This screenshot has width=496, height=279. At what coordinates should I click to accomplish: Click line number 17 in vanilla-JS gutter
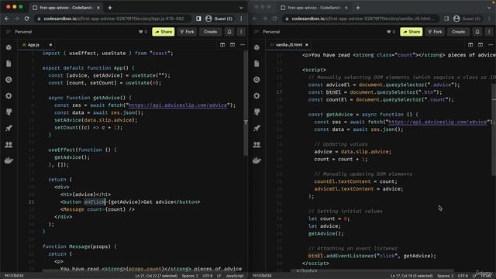coord(279,92)
